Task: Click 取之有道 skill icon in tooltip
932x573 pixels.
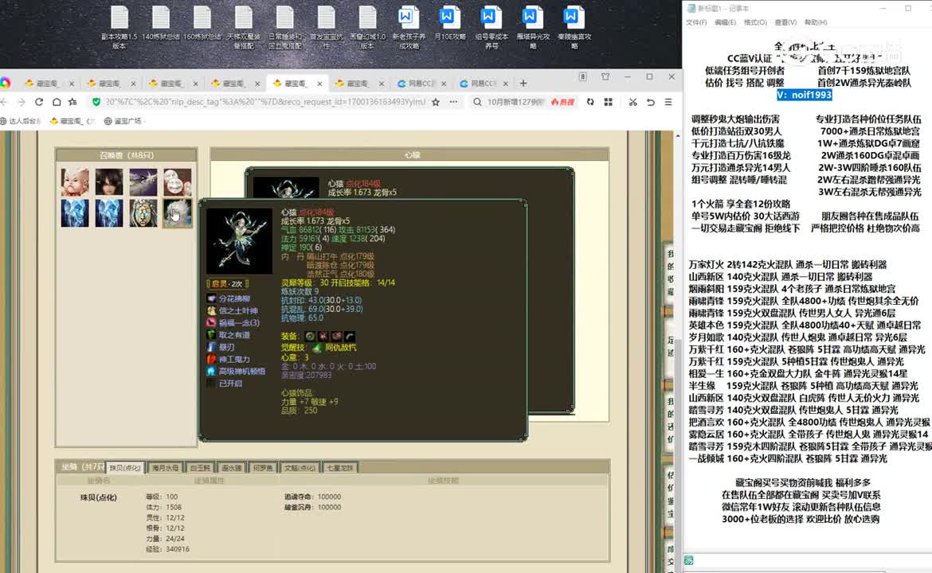Action: (211, 335)
